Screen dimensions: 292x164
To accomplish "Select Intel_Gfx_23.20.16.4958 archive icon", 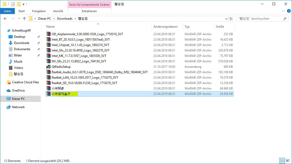I will (x=49, y=50).
